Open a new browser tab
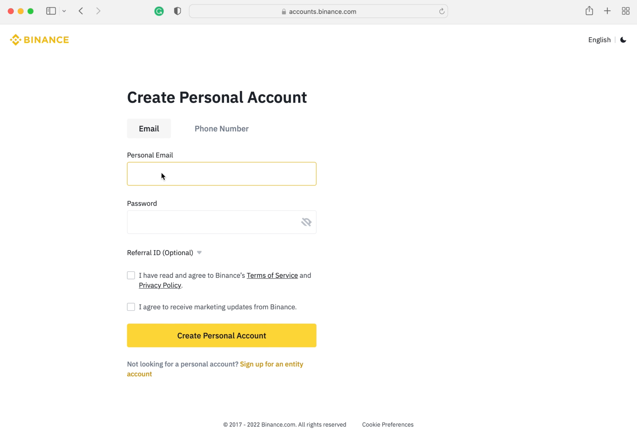 tap(607, 11)
